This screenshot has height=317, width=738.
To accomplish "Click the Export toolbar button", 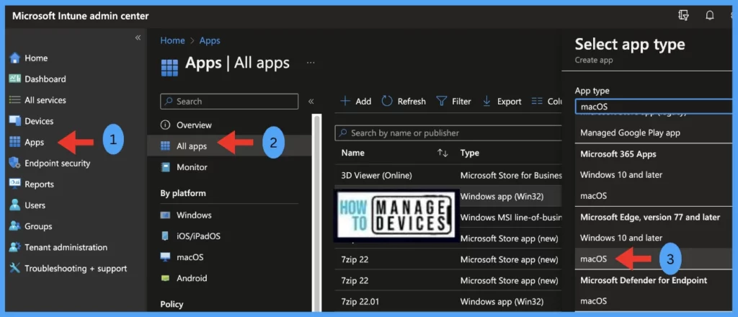I will point(502,101).
